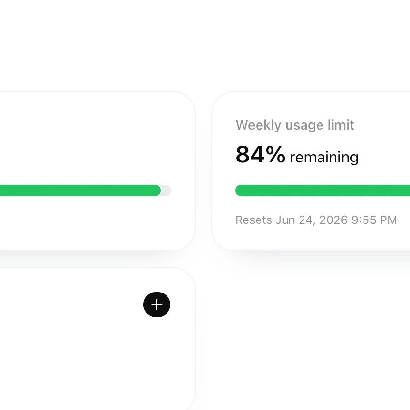Click the rounded left tip of weekly usage bar
Image resolution: width=410 pixels, height=410 pixels.
[239, 190]
